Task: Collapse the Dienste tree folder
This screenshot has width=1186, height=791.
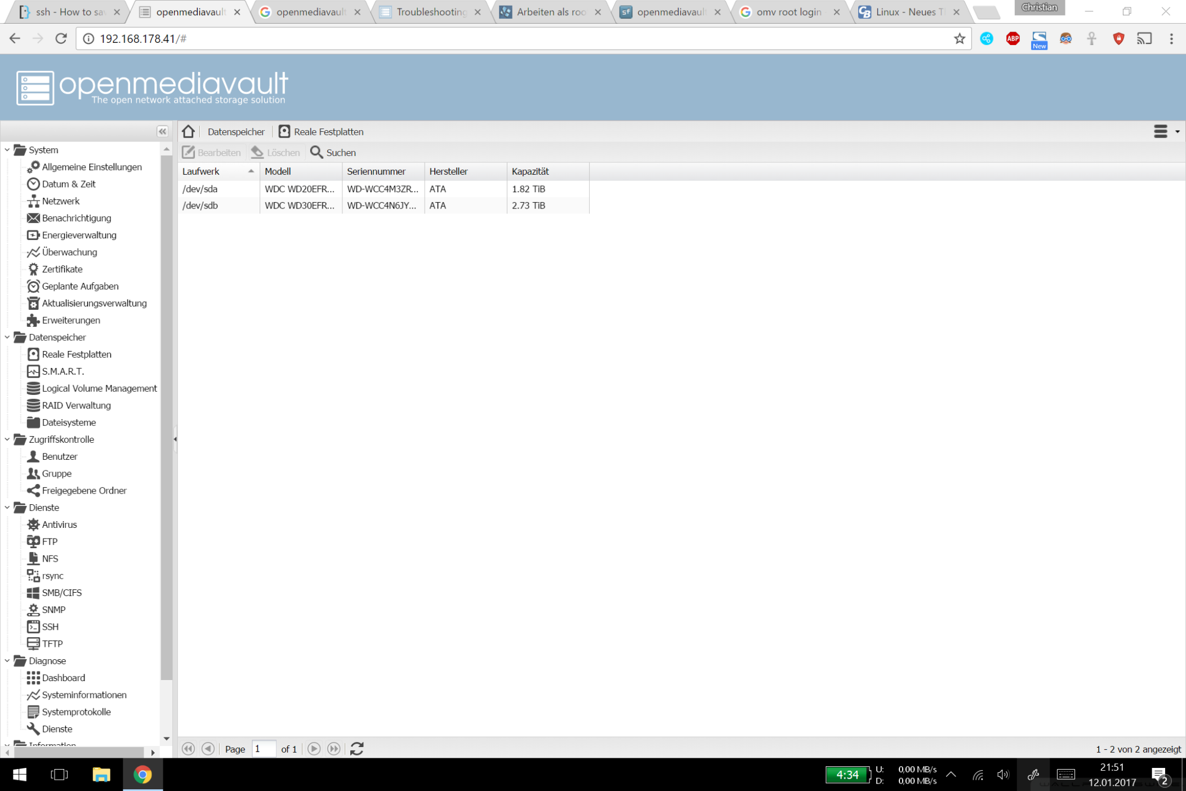Action: click(x=7, y=508)
